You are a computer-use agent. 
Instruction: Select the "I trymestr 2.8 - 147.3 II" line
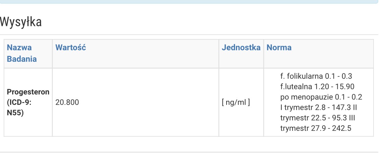click(x=319, y=107)
